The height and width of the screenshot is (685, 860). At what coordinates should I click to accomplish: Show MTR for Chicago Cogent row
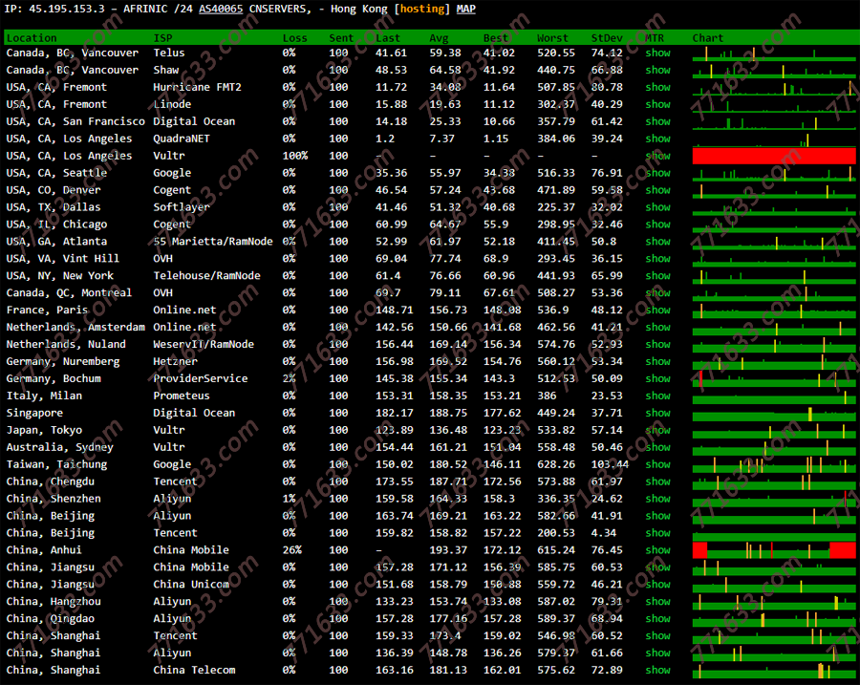point(657,224)
